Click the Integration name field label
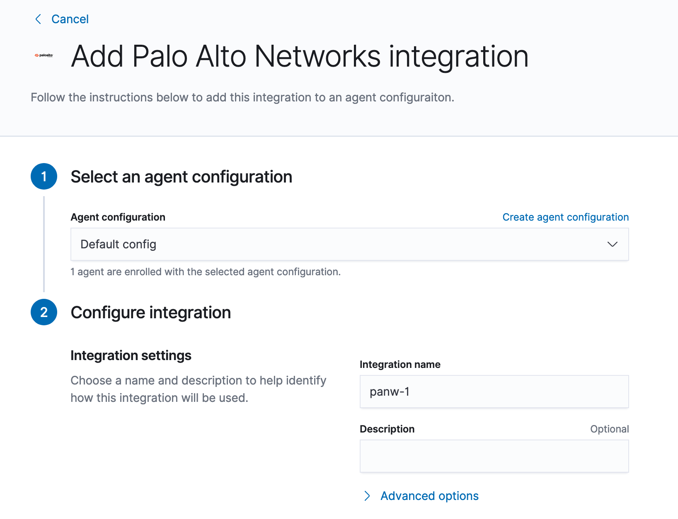 pyautogui.click(x=400, y=365)
